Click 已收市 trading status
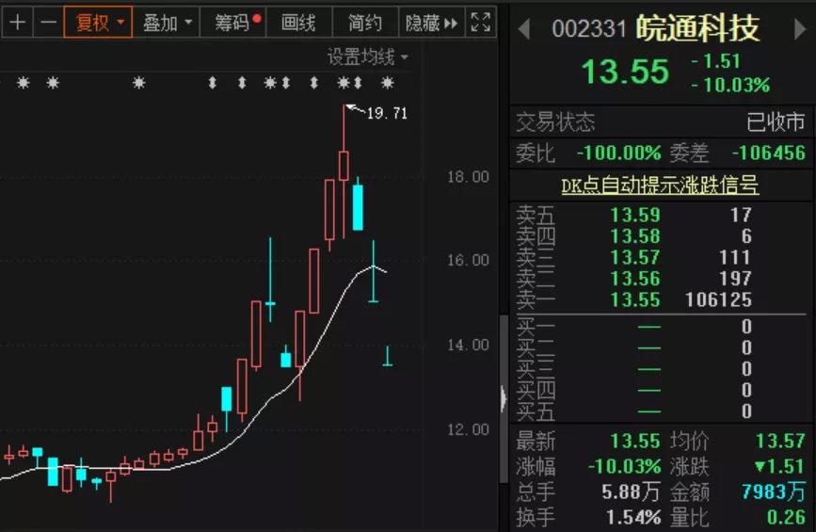 (776, 122)
